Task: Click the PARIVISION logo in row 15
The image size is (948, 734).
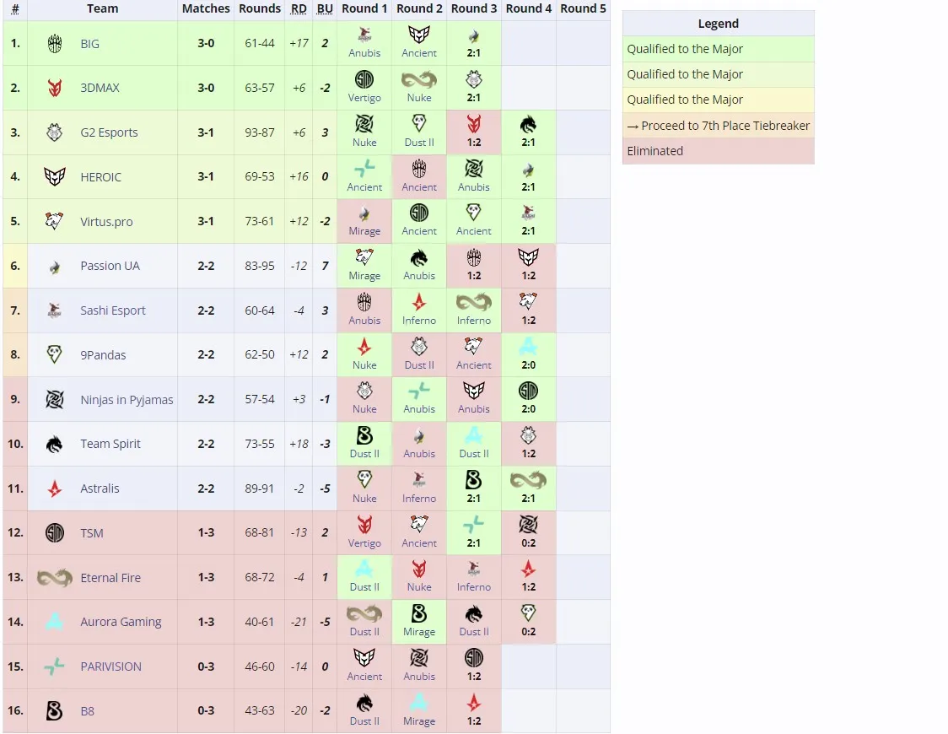Action: coord(55,667)
